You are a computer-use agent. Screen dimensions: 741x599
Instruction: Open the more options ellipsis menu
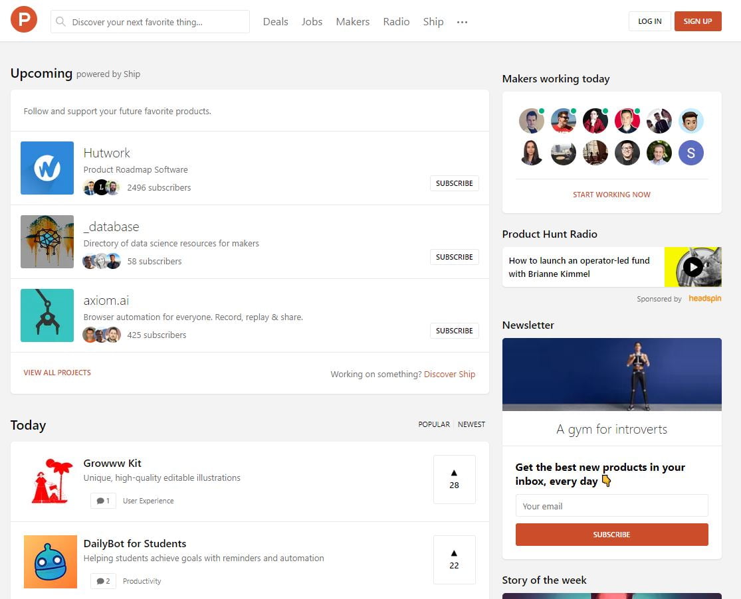462,22
